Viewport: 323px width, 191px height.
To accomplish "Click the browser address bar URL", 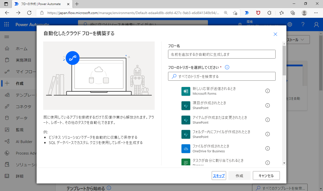I will tap(133, 13).
